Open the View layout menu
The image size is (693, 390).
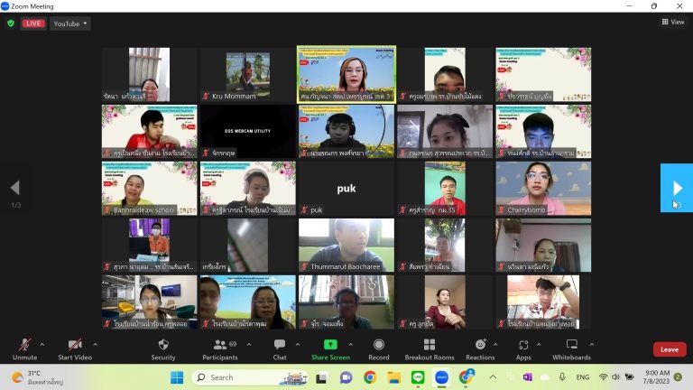pyautogui.click(x=672, y=22)
